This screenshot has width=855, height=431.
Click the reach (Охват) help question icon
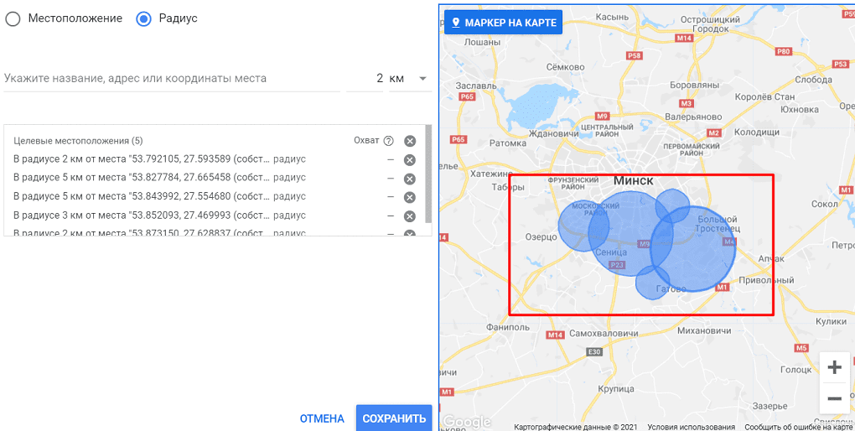coord(388,141)
